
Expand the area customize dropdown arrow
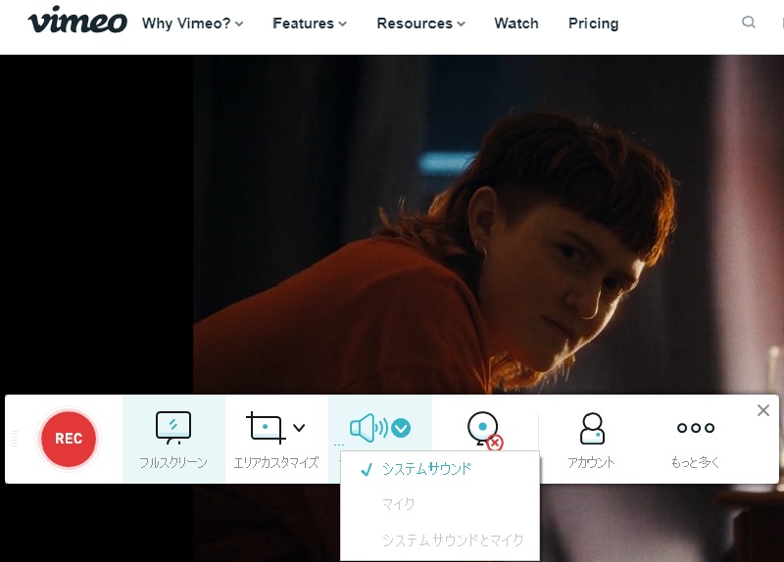(300, 428)
